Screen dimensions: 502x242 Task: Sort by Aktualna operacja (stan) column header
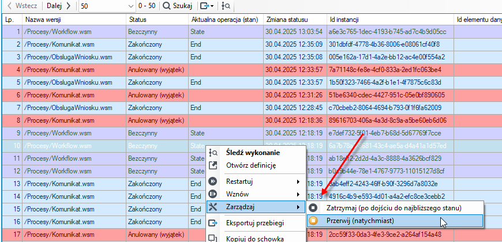coord(226,20)
